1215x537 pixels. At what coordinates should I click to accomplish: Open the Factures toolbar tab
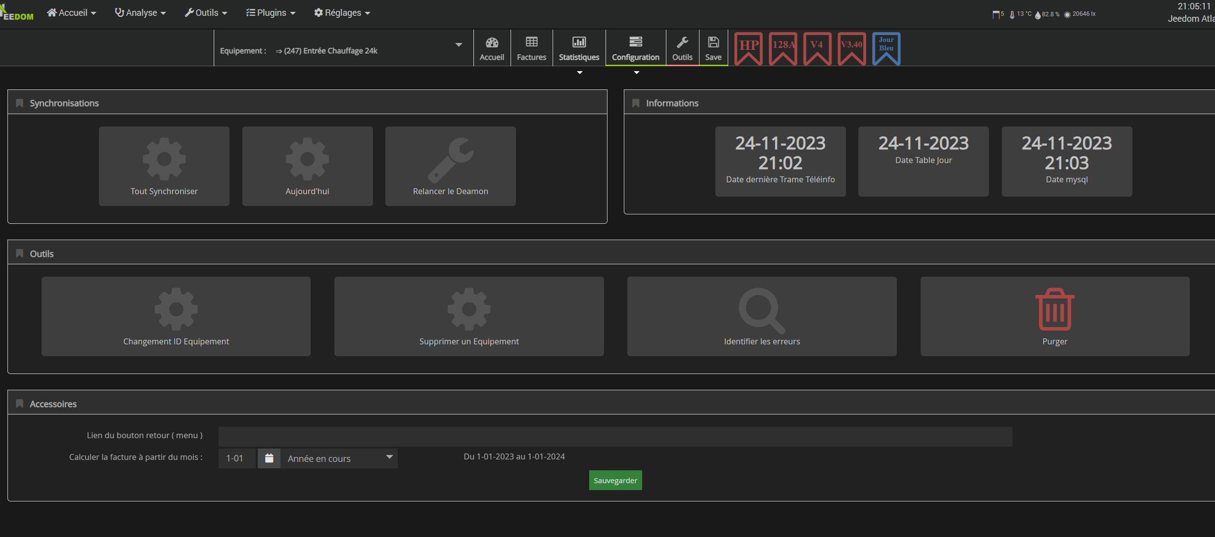pos(531,48)
